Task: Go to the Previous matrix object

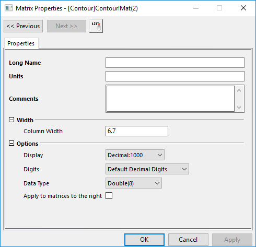Action: click(x=23, y=26)
